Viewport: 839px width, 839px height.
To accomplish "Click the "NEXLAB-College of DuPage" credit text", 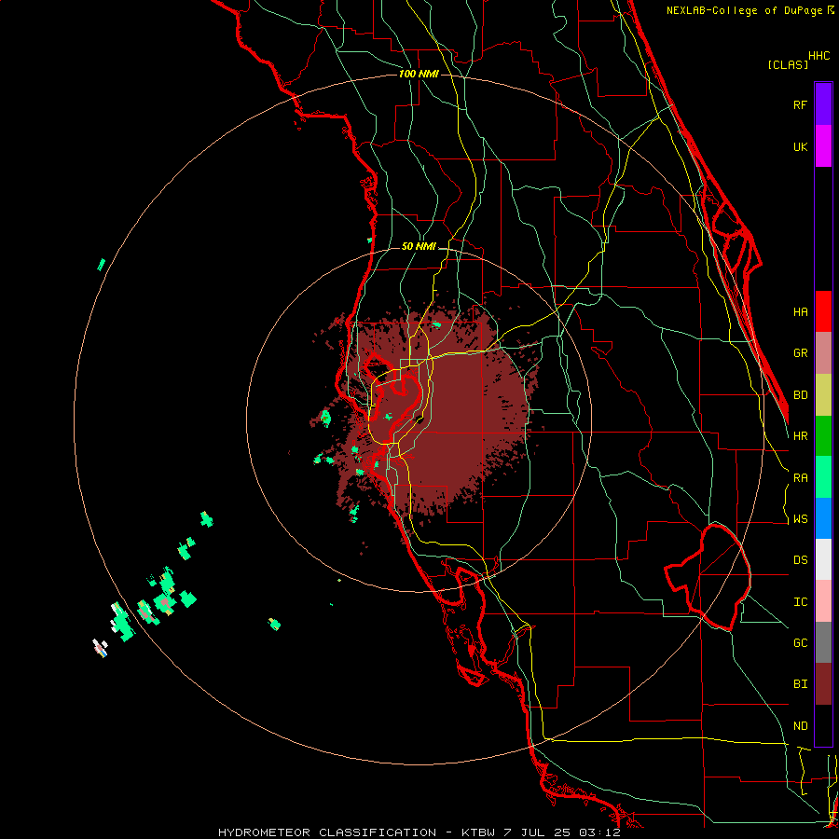I will coord(744,10).
